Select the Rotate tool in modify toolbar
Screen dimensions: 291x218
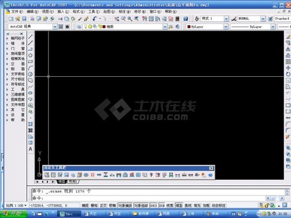pyautogui.click(x=288, y=74)
